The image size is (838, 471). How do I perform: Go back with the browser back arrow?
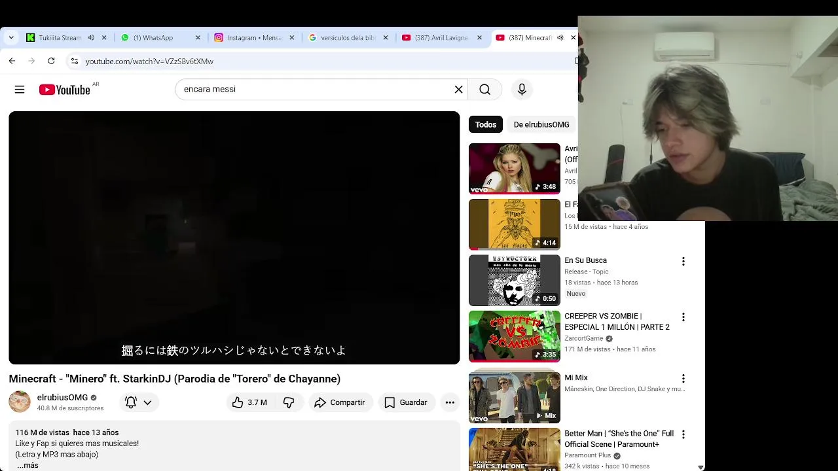pos(12,61)
